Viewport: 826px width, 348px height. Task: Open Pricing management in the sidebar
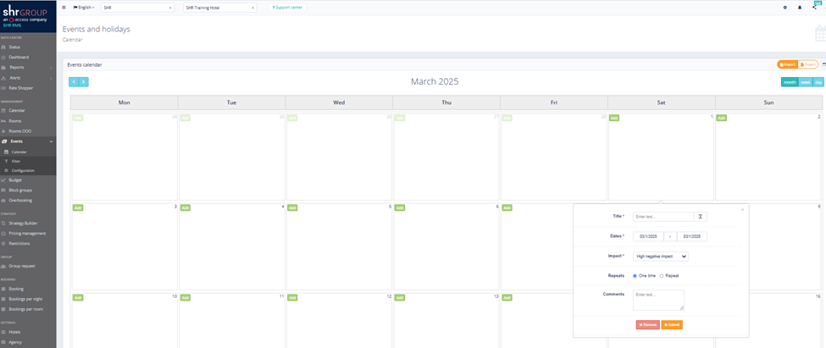click(x=28, y=233)
